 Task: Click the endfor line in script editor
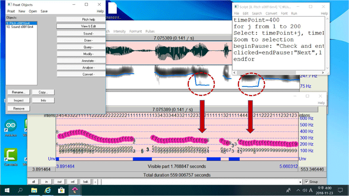point(244,59)
